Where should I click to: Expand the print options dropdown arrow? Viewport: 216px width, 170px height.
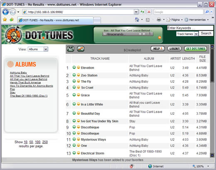164,20
